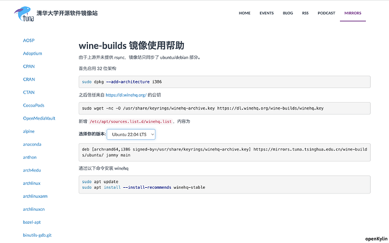The height and width of the screenshot is (243, 389).
Task: Click the heading 'wine-builds 镜像使用帮助'
Action: (131, 46)
